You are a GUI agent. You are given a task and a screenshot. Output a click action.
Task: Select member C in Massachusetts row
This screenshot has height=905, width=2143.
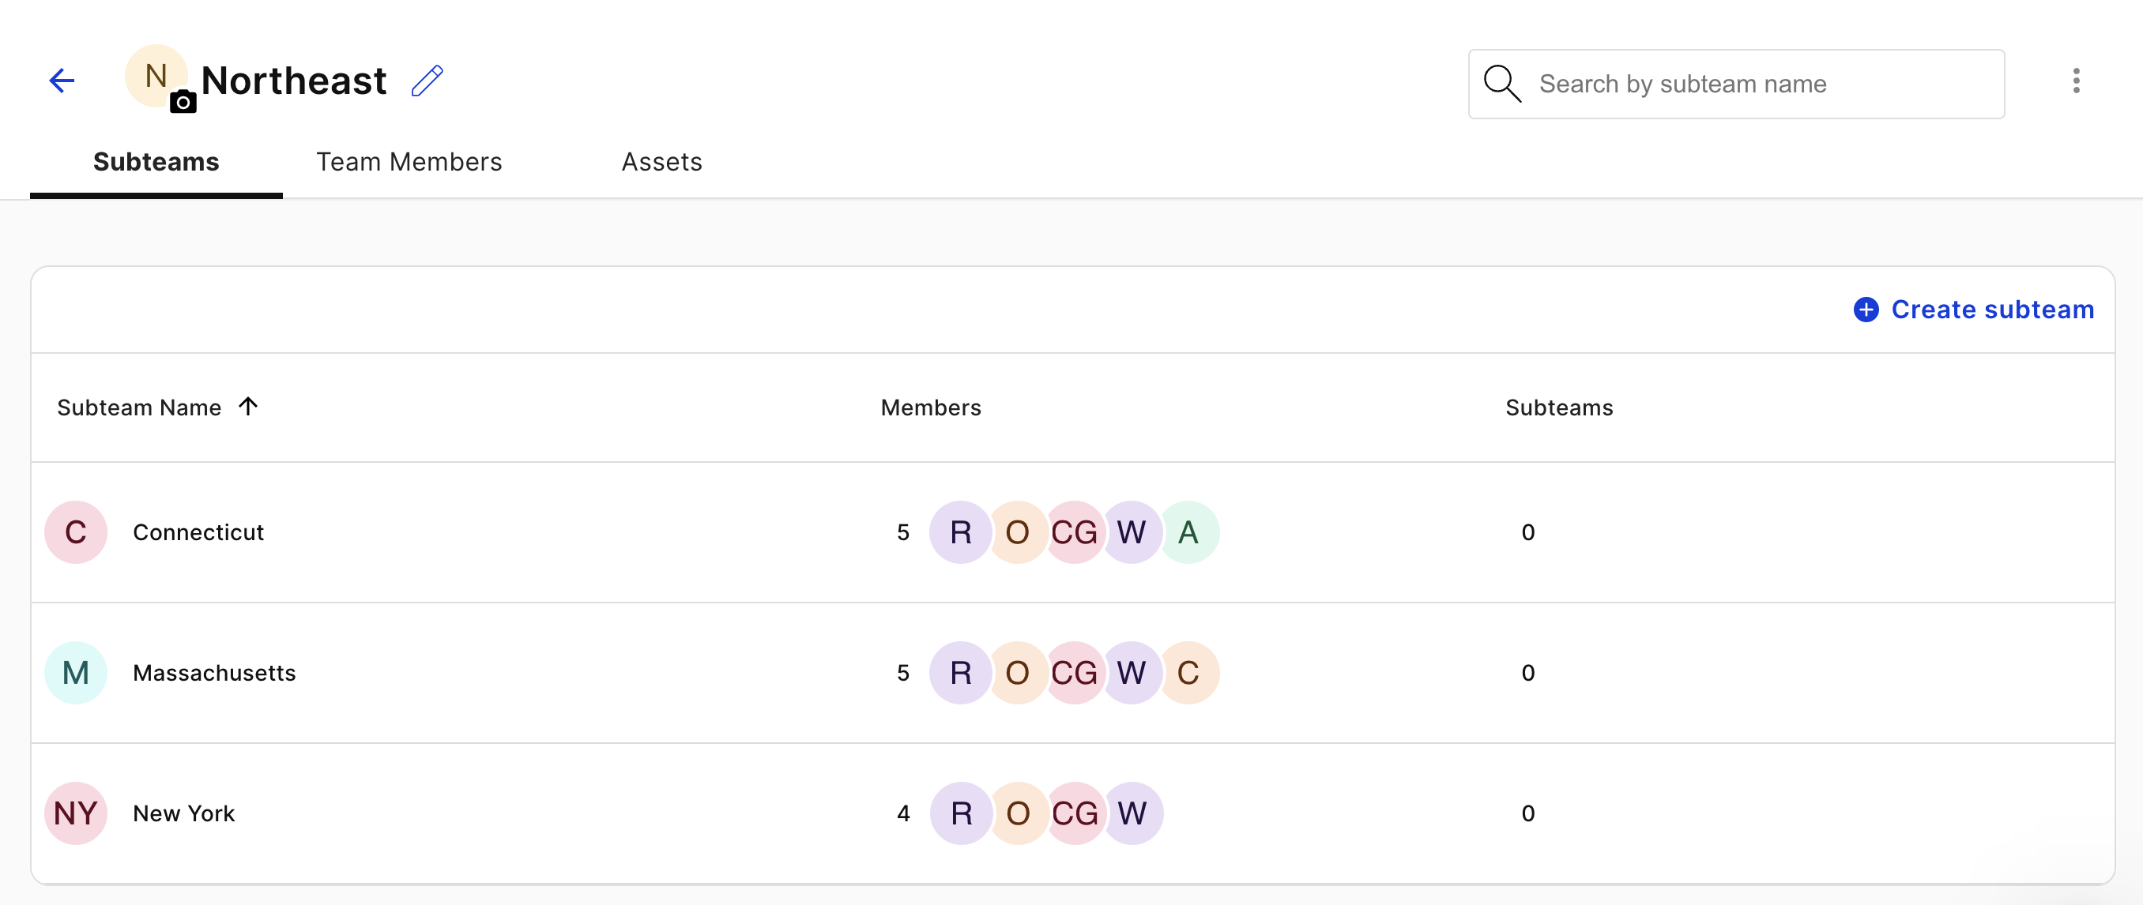pyautogui.click(x=1188, y=673)
